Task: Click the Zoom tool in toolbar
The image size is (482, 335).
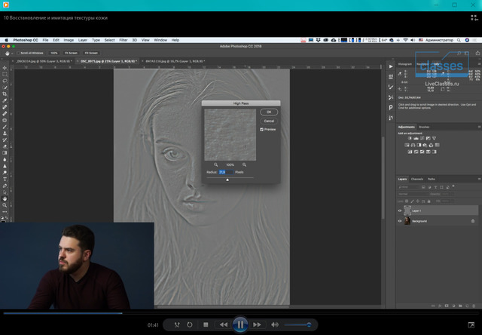Action: pyautogui.click(x=5, y=205)
